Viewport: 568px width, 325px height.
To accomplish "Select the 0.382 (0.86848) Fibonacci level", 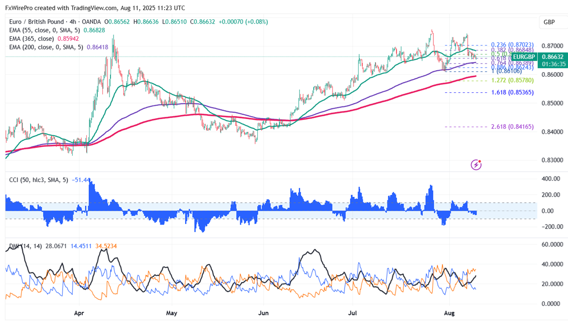I will (x=512, y=50).
